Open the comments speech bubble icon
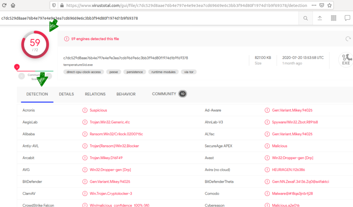Viewport: 353px width, 207px height. click(347, 18)
